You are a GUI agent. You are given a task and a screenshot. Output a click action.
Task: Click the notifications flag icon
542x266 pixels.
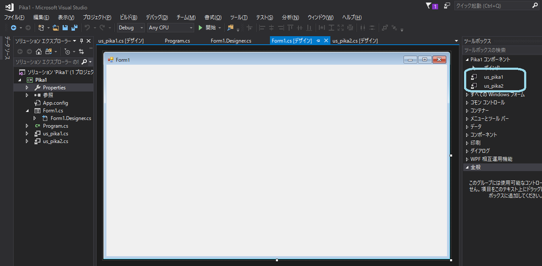429,5
